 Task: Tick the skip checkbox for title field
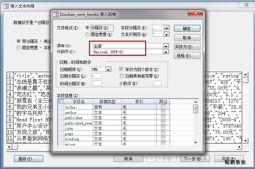(163, 107)
